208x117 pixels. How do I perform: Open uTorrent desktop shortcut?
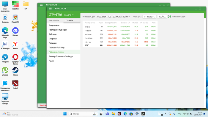click(x=5, y=72)
